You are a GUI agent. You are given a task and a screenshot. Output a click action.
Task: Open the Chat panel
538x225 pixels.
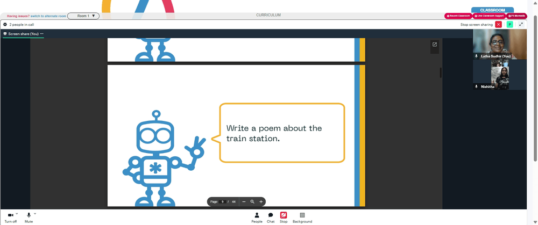(x=271, y=217)
